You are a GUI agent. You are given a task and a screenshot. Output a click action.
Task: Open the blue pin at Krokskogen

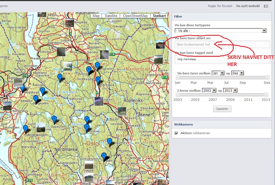point(25,128)
